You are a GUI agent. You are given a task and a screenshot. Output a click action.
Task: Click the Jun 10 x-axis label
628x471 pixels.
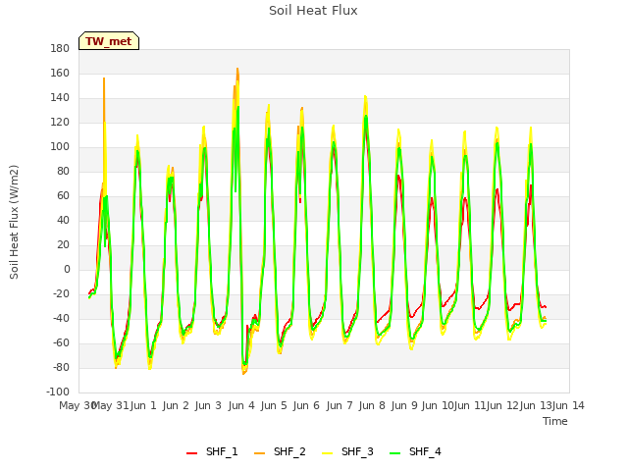(438, 405)
